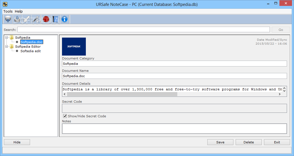Image resolution: width=294 pixels, height=156 pixels.
Task: Click the Softpedia Editor folder icon
Action: [x=12, y=46]
